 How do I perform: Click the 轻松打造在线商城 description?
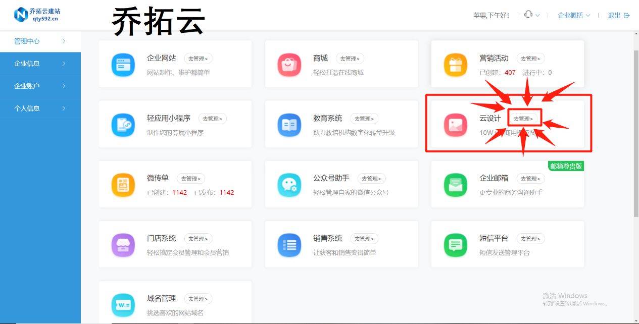(338, 72)
